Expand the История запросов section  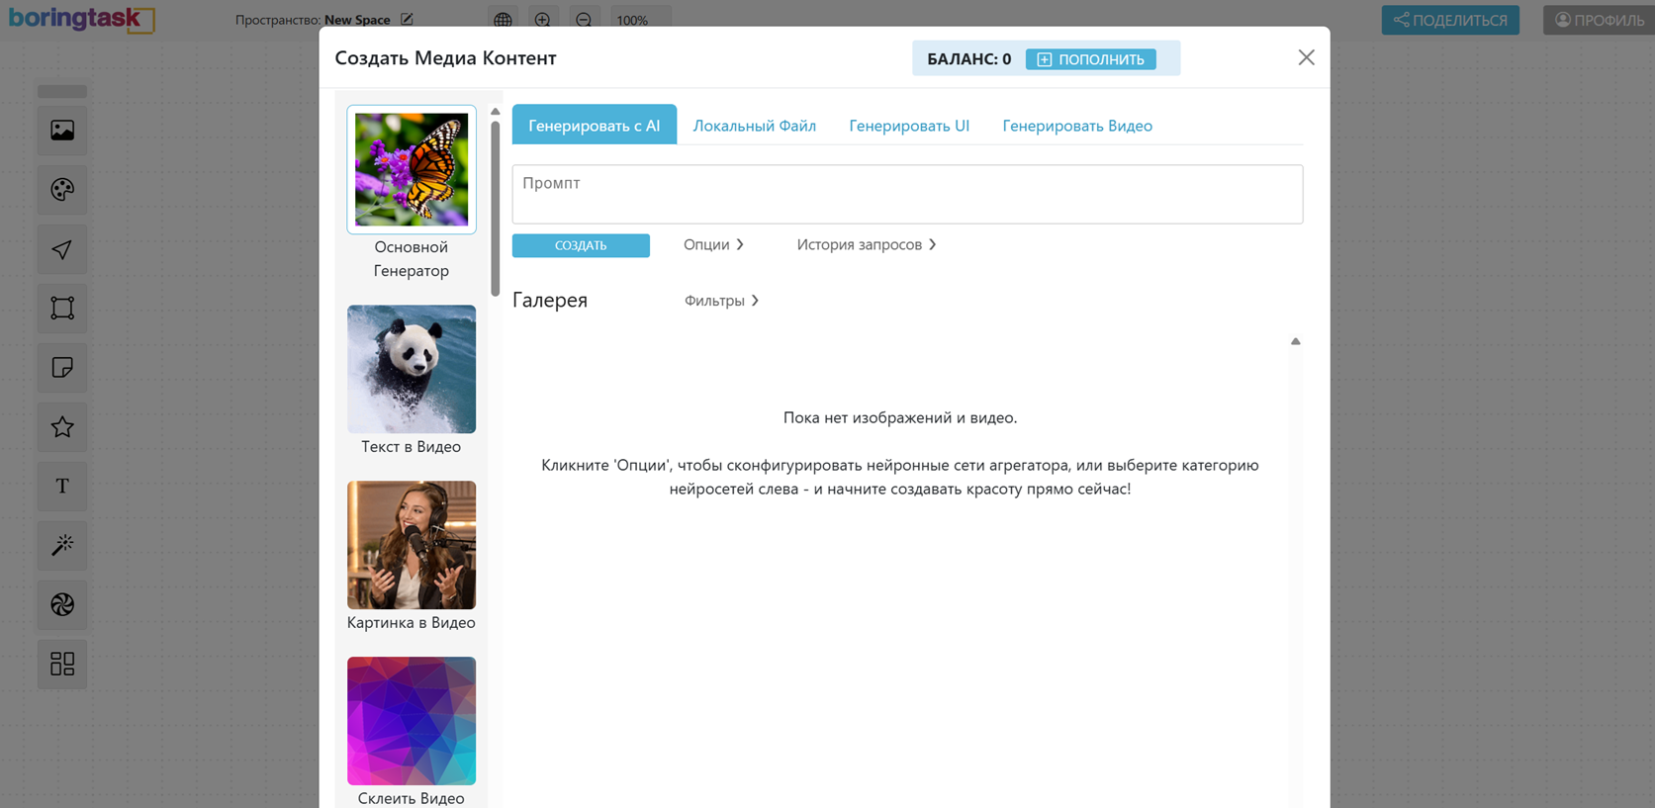[866, 244]
